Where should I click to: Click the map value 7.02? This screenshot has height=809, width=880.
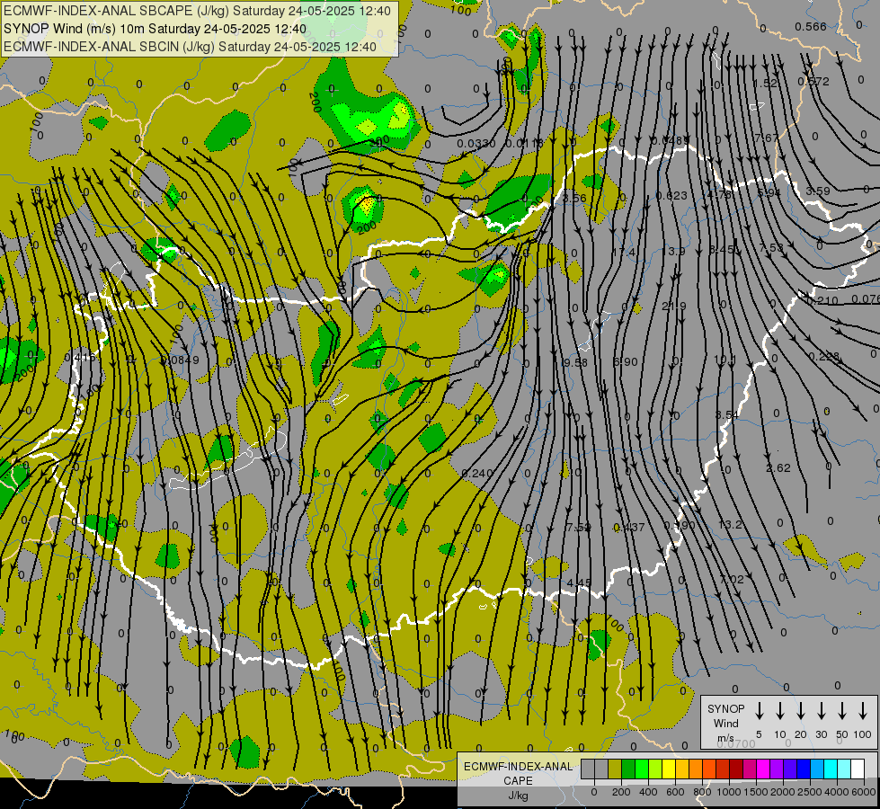pos(732,579)
